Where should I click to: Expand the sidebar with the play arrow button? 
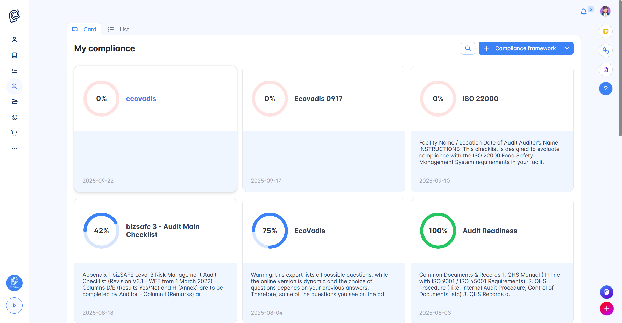pyautogui.click(x=14, y=305)
